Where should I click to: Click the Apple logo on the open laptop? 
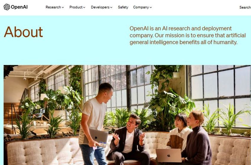169,156
